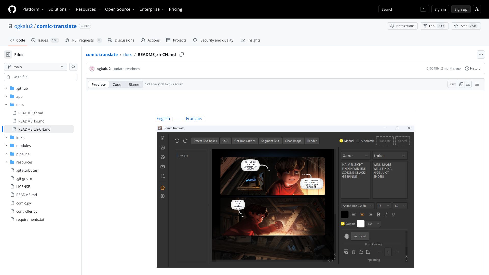Toggle underline formatting in Comic Translate
This screenshot has width=489, height=275.
393,215
